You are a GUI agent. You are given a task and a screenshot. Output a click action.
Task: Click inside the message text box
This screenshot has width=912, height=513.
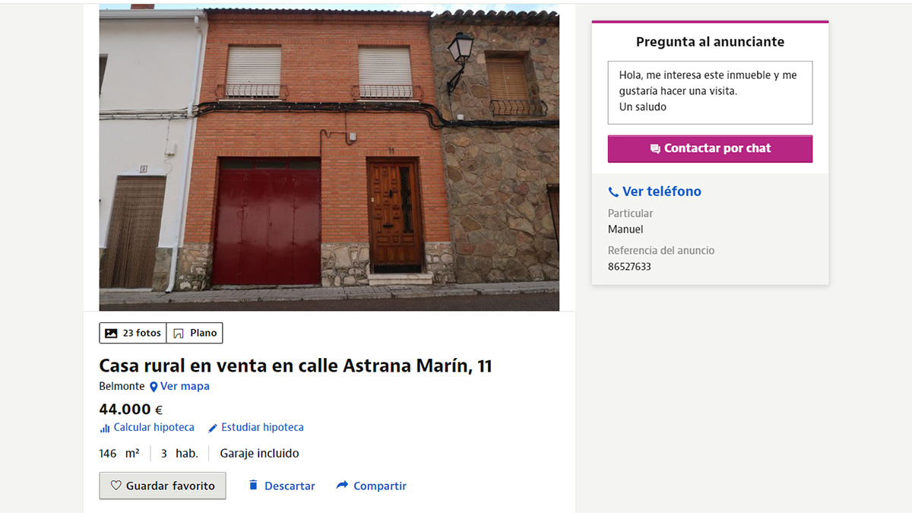[x=710, y=93]
